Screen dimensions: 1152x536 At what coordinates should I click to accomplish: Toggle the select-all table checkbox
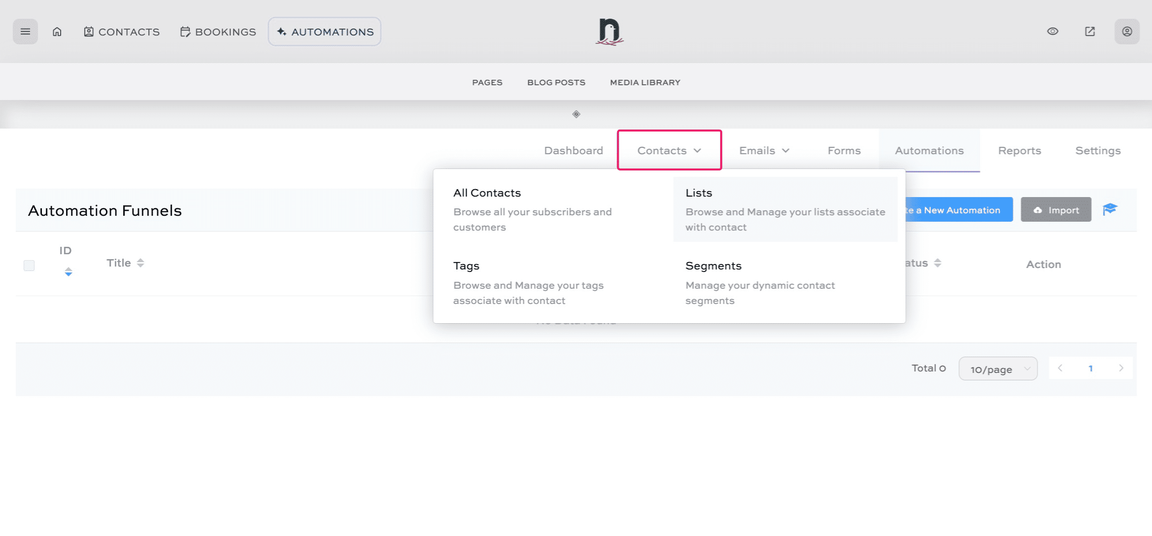pyautogui.click(x=29, y=266)
